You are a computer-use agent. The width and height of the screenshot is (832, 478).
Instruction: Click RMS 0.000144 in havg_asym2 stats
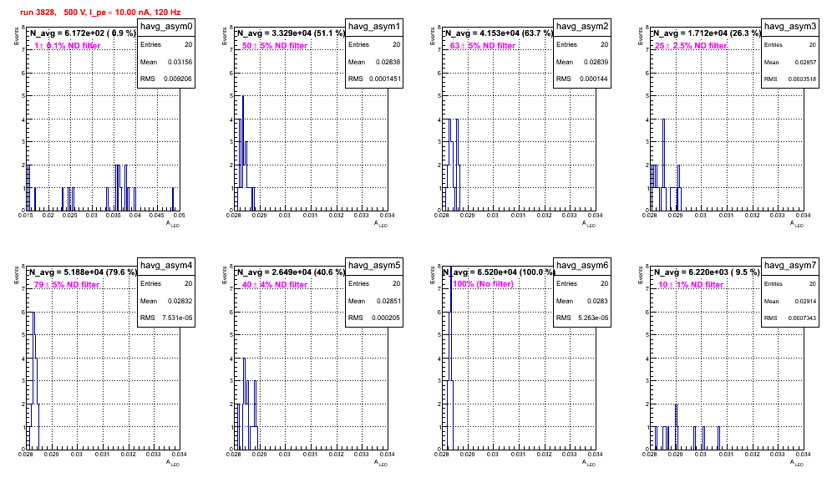582,79
